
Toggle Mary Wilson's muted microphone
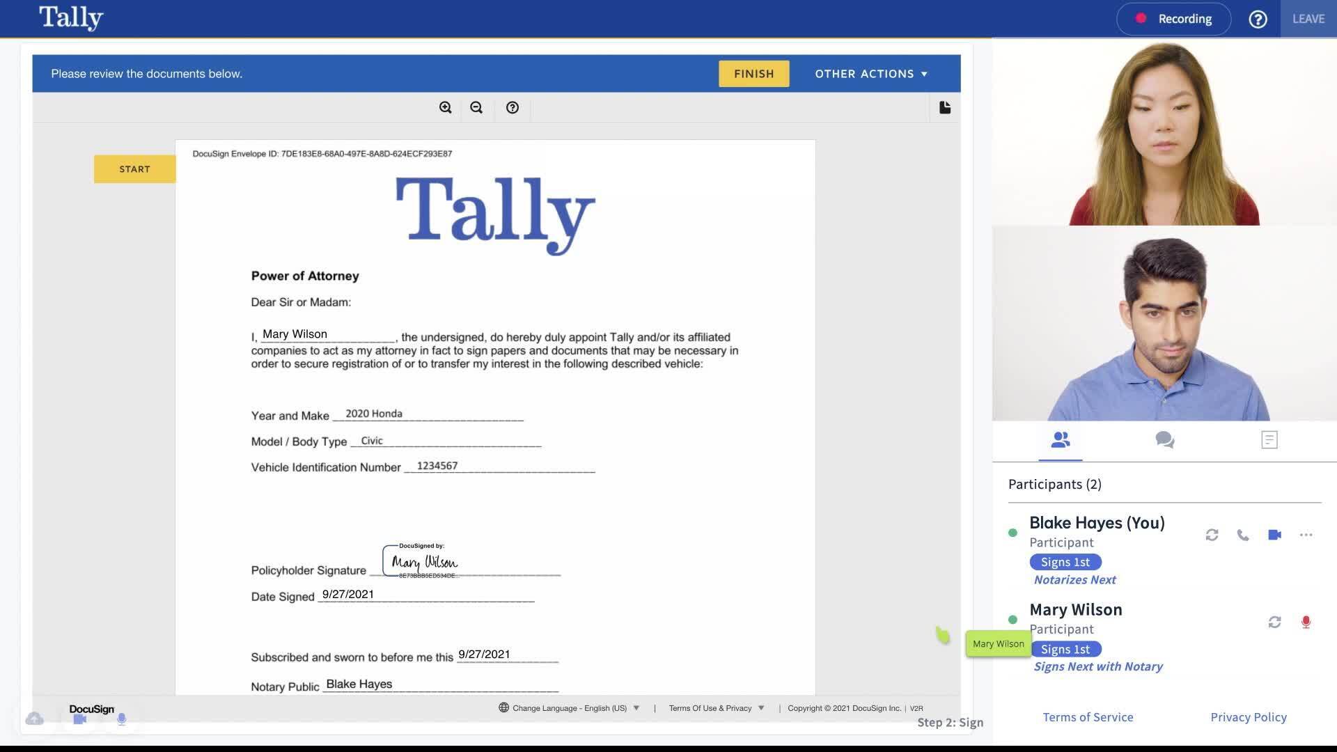[x=1306, y=622]
